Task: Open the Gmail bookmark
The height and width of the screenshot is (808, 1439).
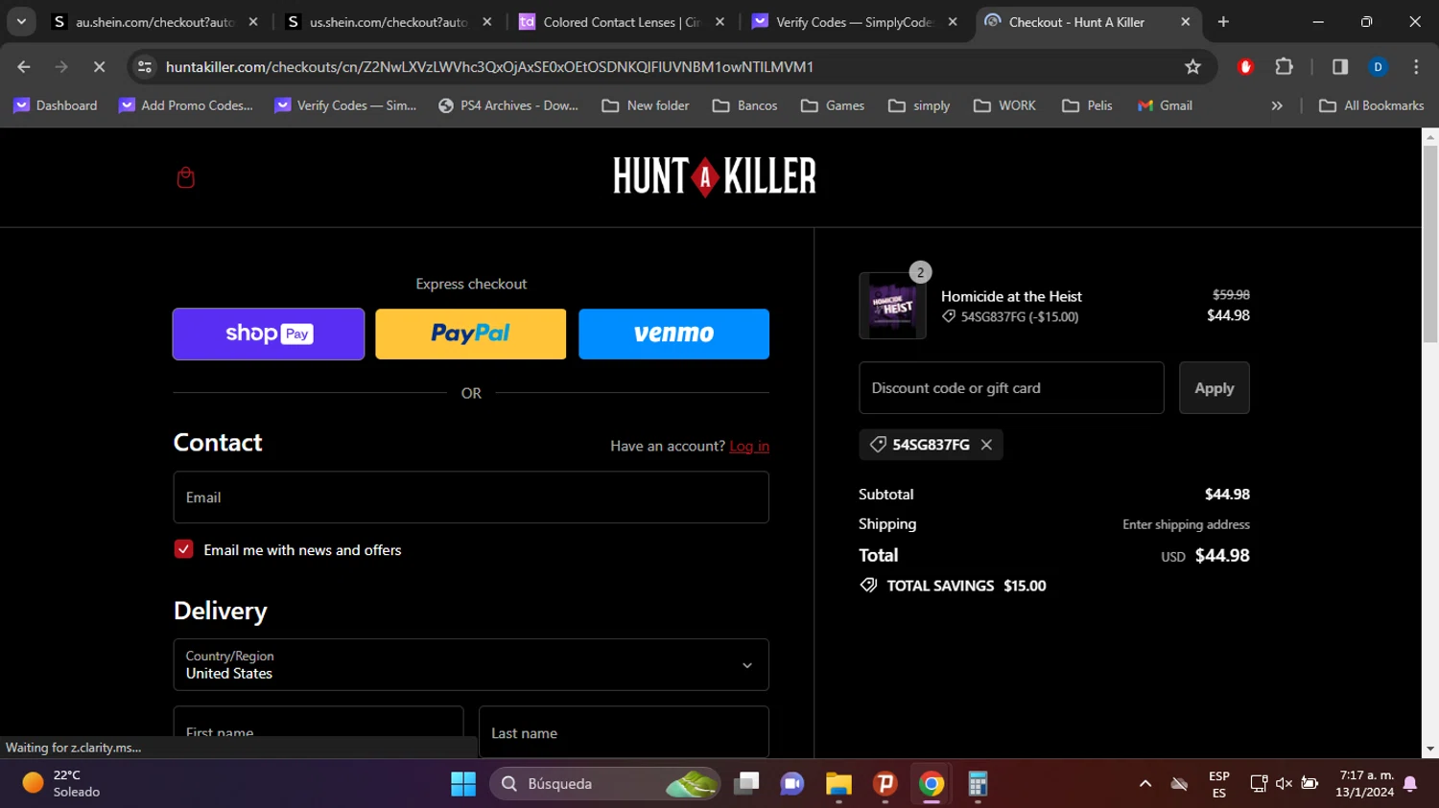Action: pos(1165,105)
